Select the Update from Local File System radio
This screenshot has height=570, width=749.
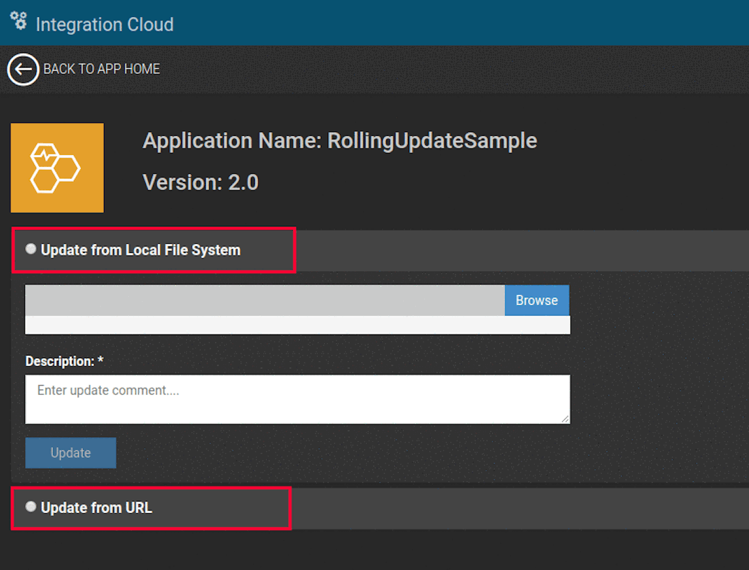pyautogui.click(x=31, y=249)
